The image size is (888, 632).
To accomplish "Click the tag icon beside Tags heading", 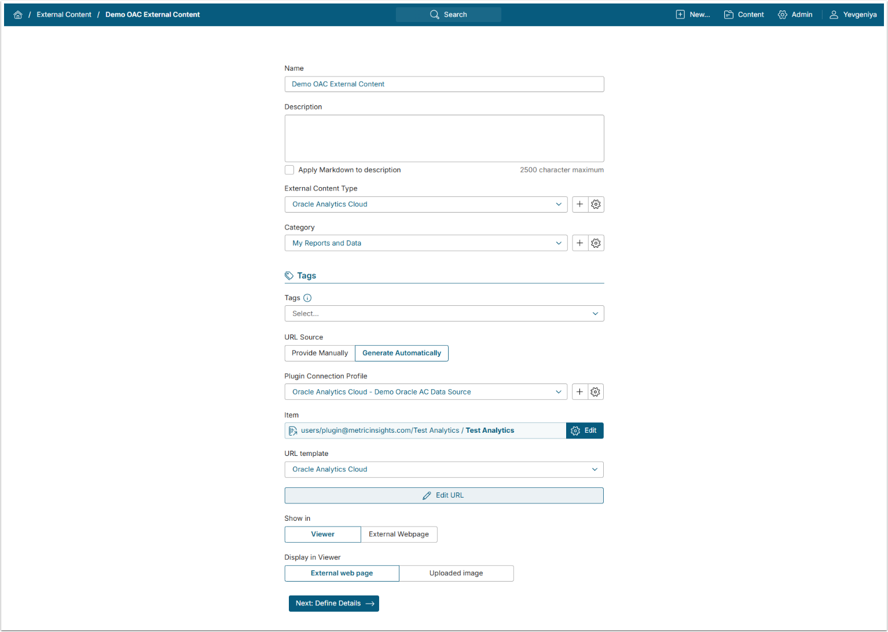I will click(x=289, y=276).
